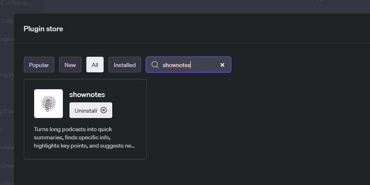
Task: Open the sidebar chat ending 'coffee qua'
Action: (17, 3)
